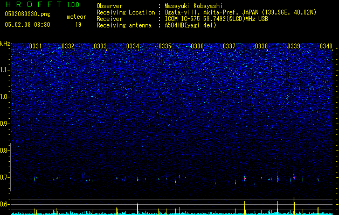The image size is (339, 215).
Task: Click the meteor count value 19
Action: [x=78, y=25]
